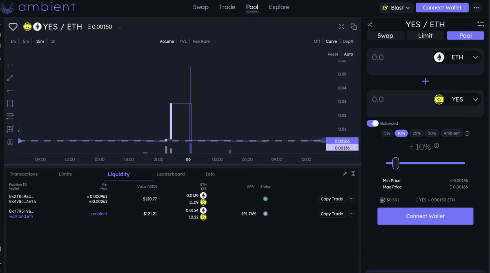The image size is (490, 273).
Task: Open info tooltip beside Ambient range
Action: coord(467,133)
